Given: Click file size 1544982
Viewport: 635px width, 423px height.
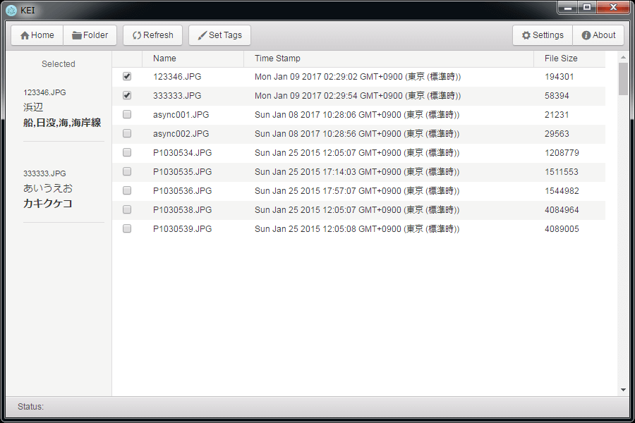Looking at the screenshot, I should tap(562, 190).
